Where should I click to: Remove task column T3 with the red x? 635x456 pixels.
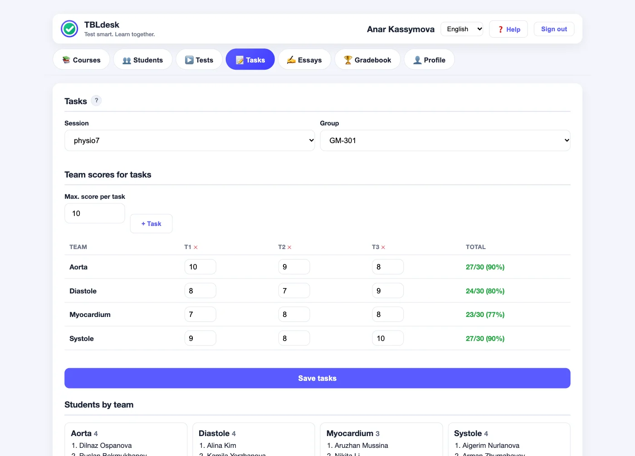pyautogui.click(x=383, y=247)
